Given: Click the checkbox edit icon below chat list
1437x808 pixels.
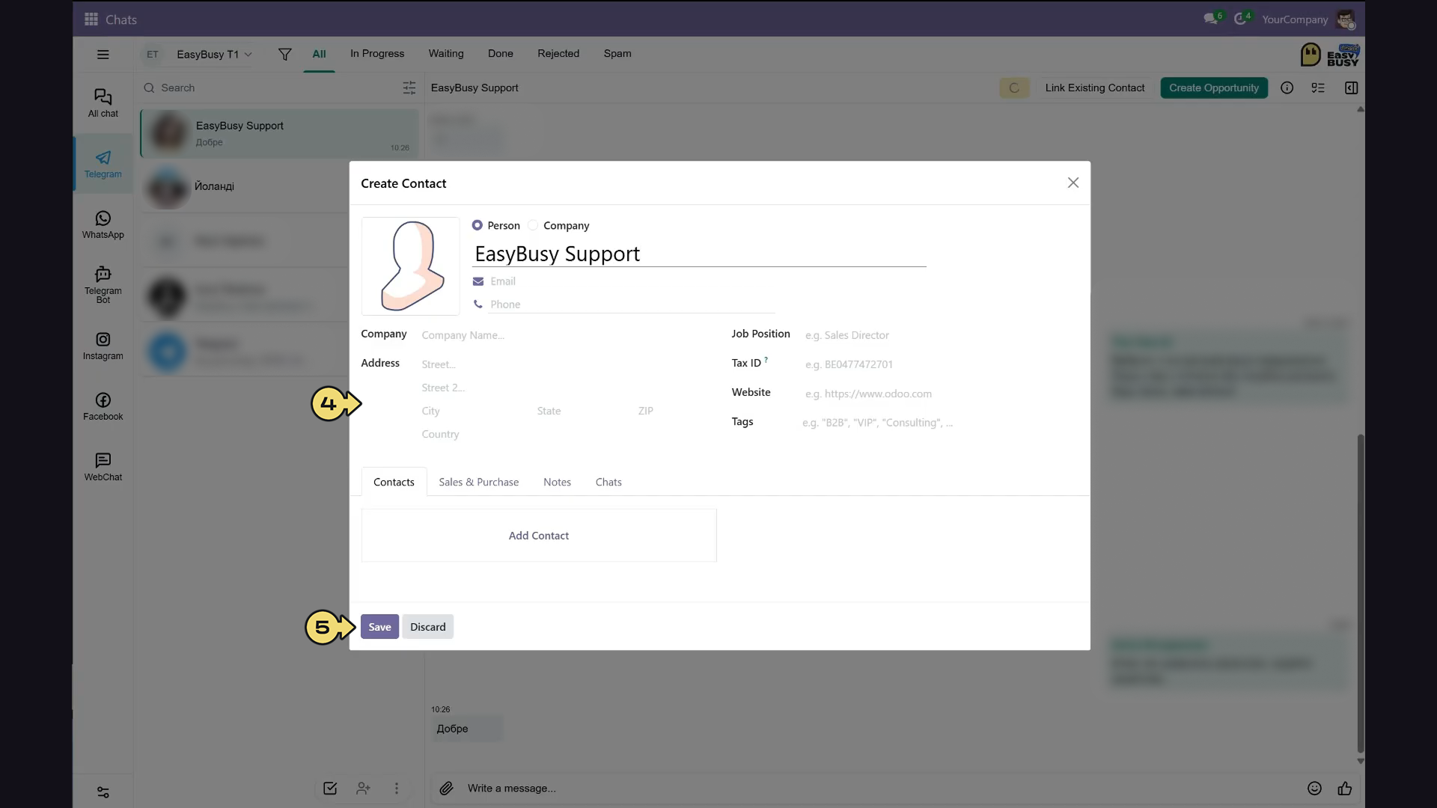Looking at the screenshot, I should click(330, 789).
